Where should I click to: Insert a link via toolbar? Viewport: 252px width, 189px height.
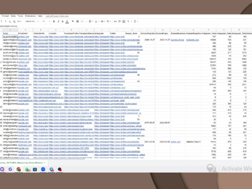(x=115, y=21)
